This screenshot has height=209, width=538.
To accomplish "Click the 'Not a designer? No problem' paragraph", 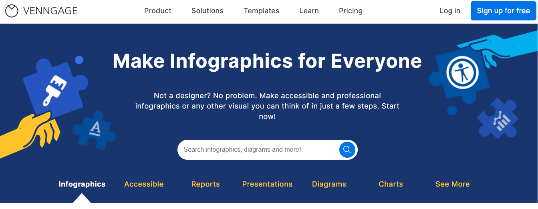I will tap(267, 106).
